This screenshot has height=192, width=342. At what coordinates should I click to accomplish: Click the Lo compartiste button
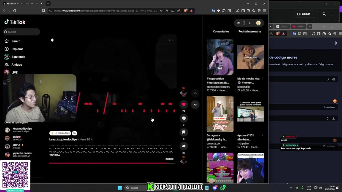(x=60, y=133)
